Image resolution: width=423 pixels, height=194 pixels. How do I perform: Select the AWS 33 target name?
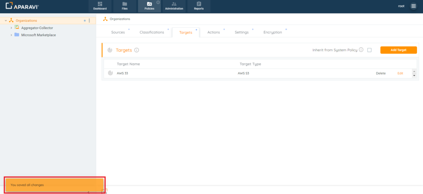click(122, 73)
